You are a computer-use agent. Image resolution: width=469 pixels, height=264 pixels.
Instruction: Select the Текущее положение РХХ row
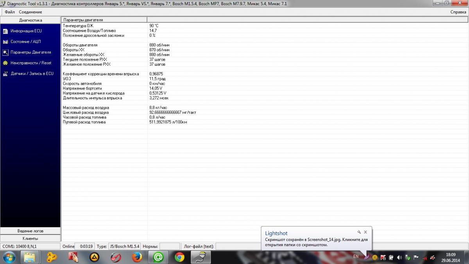(265, 59)
